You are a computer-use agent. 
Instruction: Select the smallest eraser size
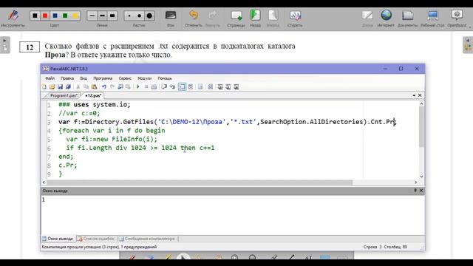pyautogui.click(x=129, y=16)
